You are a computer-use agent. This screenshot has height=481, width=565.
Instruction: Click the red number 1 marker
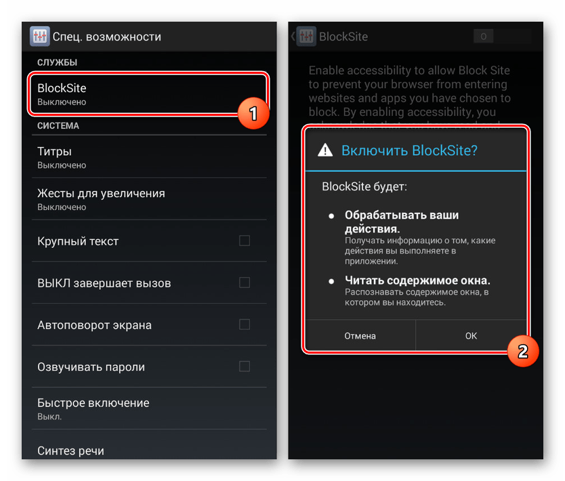click(x=253, y=114)
